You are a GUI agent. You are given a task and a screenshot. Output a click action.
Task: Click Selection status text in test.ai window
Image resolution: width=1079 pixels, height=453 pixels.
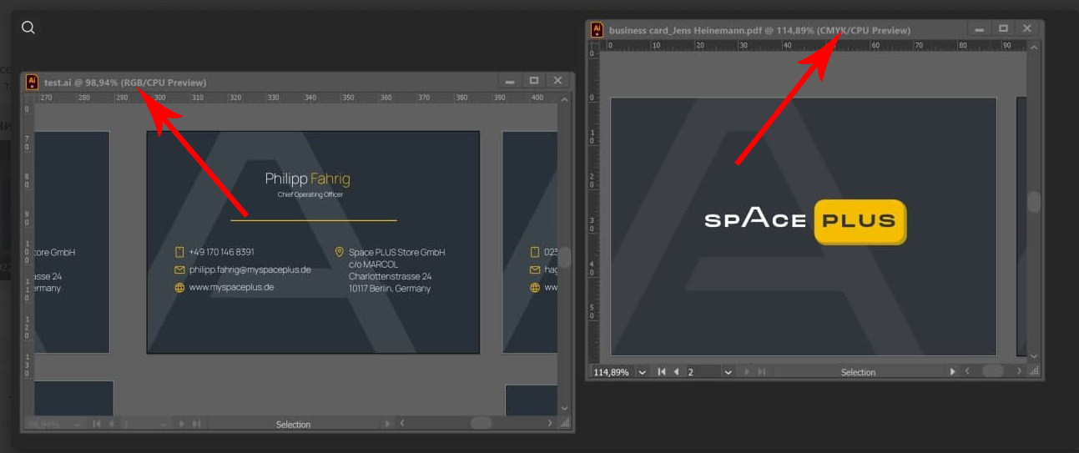click(293, 424)
